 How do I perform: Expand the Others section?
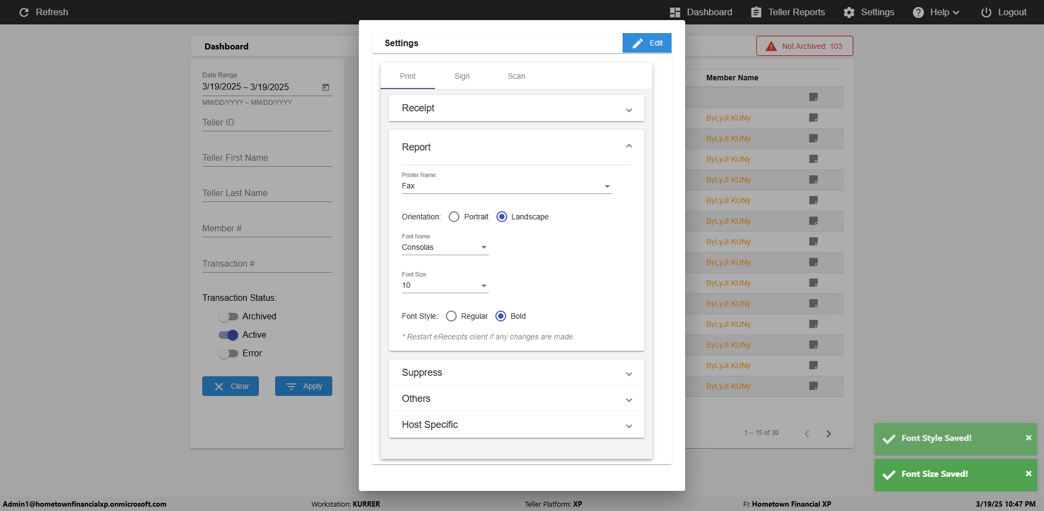coord(517,399)
